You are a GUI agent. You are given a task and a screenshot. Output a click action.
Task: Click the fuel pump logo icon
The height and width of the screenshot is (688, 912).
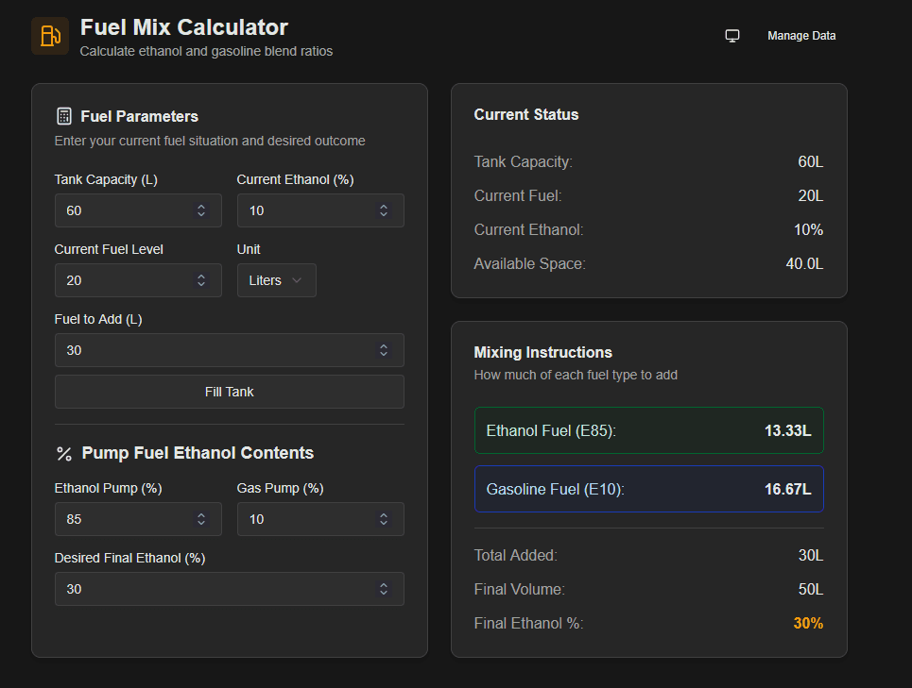(x=50, y=36)
